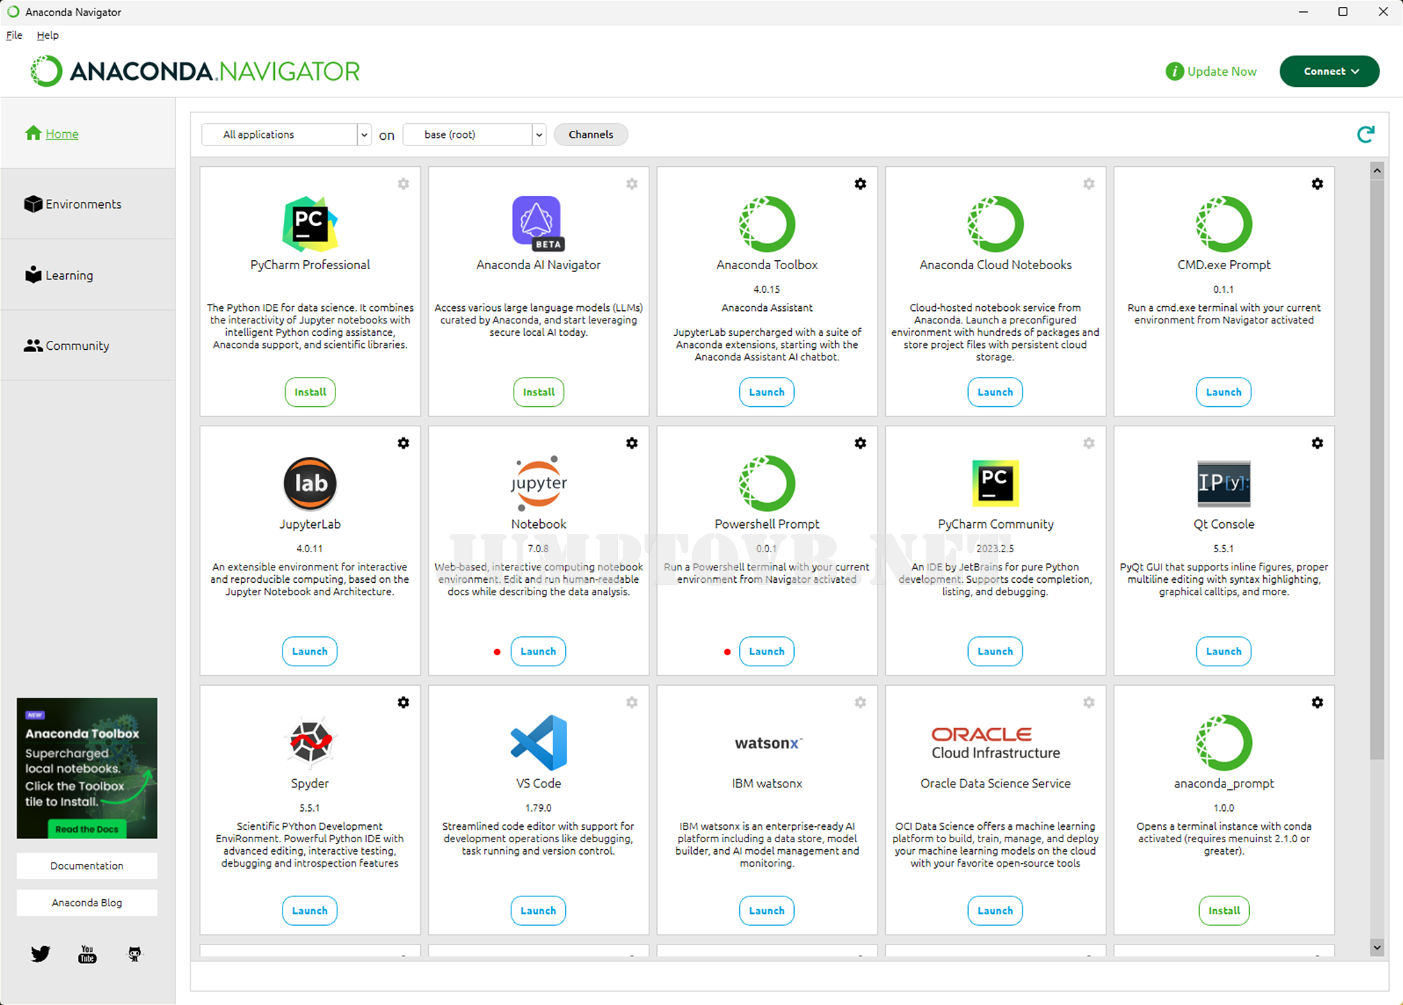The image size is (1403, 1005).
Task: Launch JupyterLab
Action: pos(309,651)
